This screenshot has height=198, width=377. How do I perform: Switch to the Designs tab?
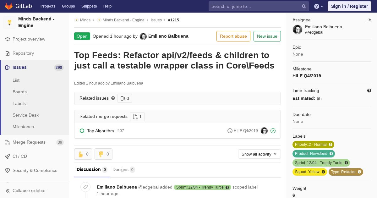tap(124, 170)
